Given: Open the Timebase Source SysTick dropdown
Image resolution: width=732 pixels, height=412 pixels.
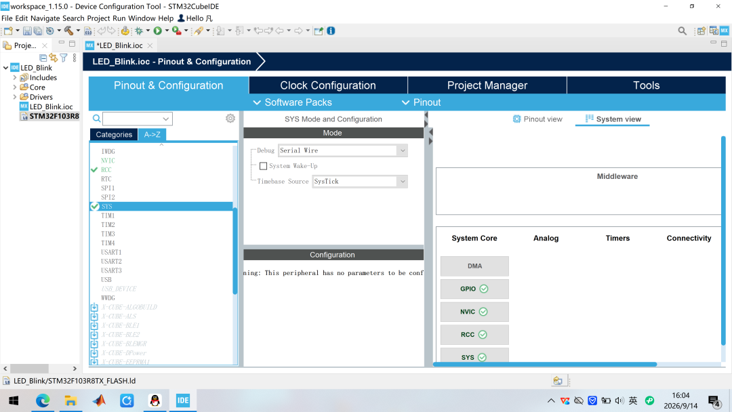Looking at the screenshot, I should (x=359, y=182).
